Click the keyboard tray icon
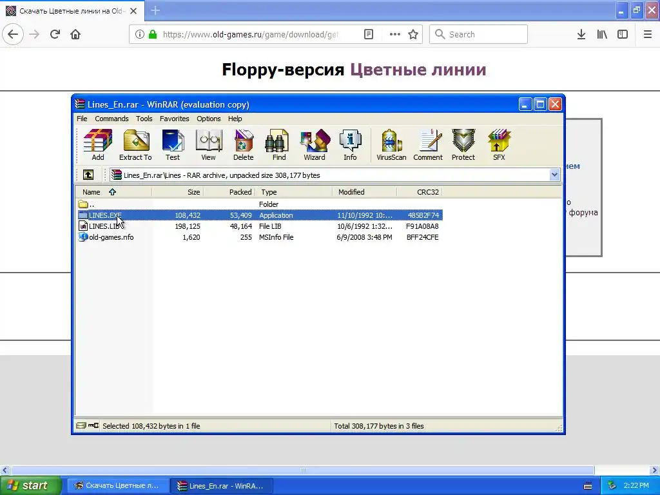 click(588, 486)
